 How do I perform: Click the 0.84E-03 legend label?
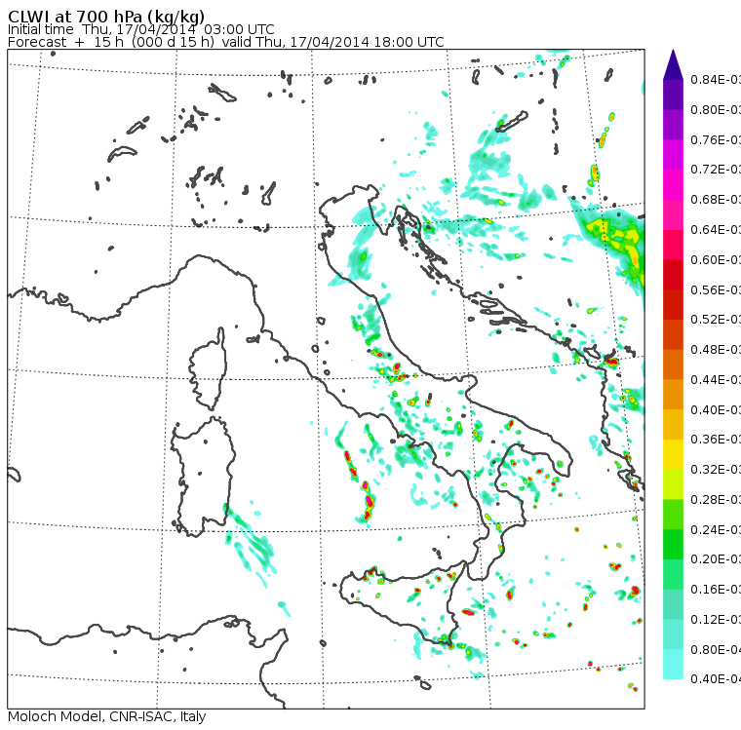coord(716,79)
